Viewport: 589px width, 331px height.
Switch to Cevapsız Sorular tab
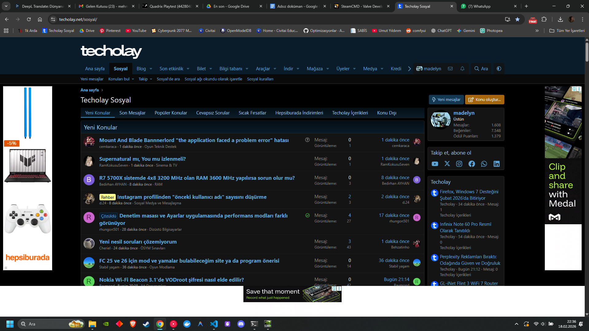click(x=213, y=113)
